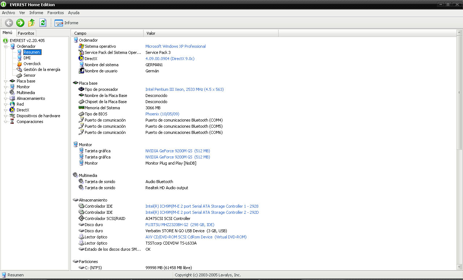Click the Red globe icon in tree

click(12, 104)
